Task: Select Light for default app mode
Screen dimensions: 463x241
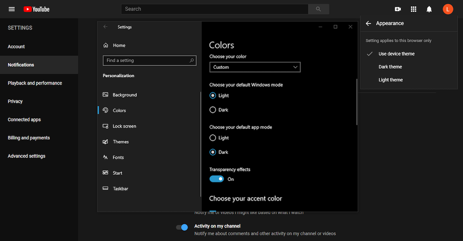Action: pos(213,138)
